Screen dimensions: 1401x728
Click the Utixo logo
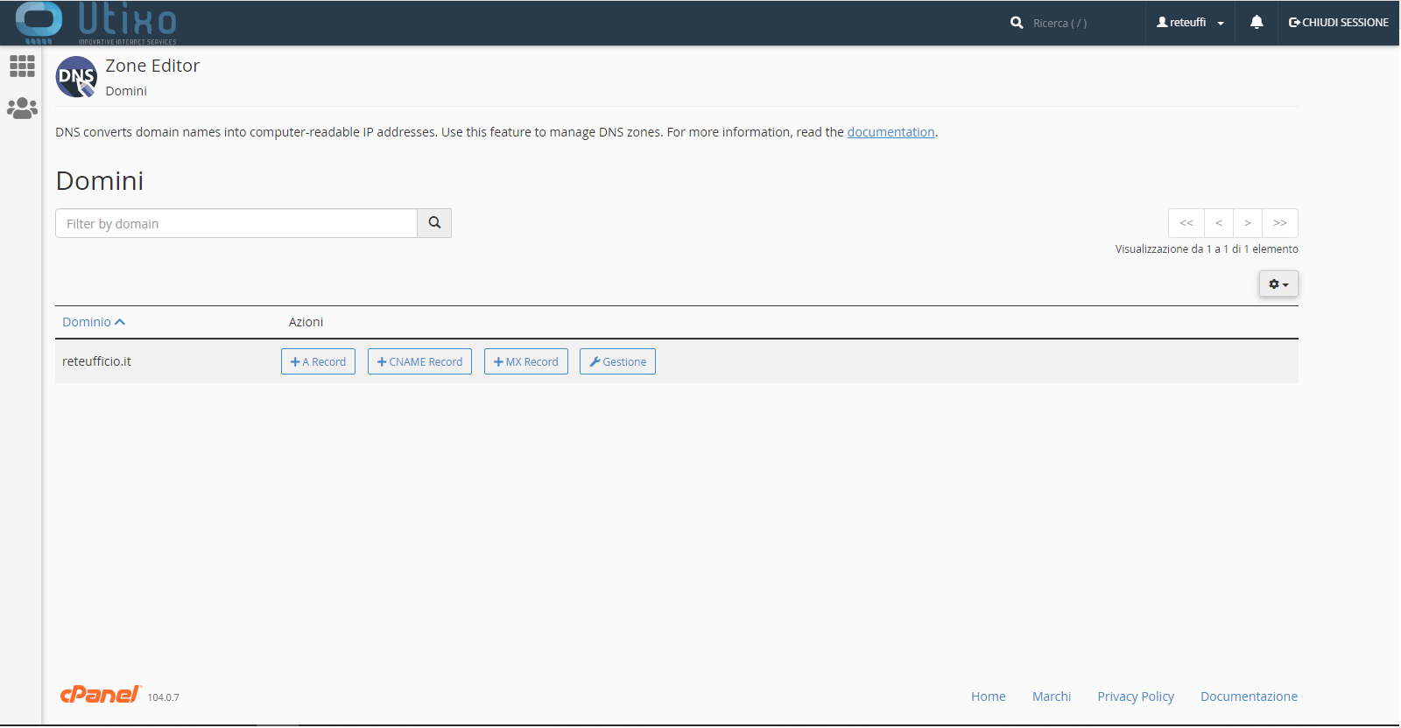tap(96, 23)
